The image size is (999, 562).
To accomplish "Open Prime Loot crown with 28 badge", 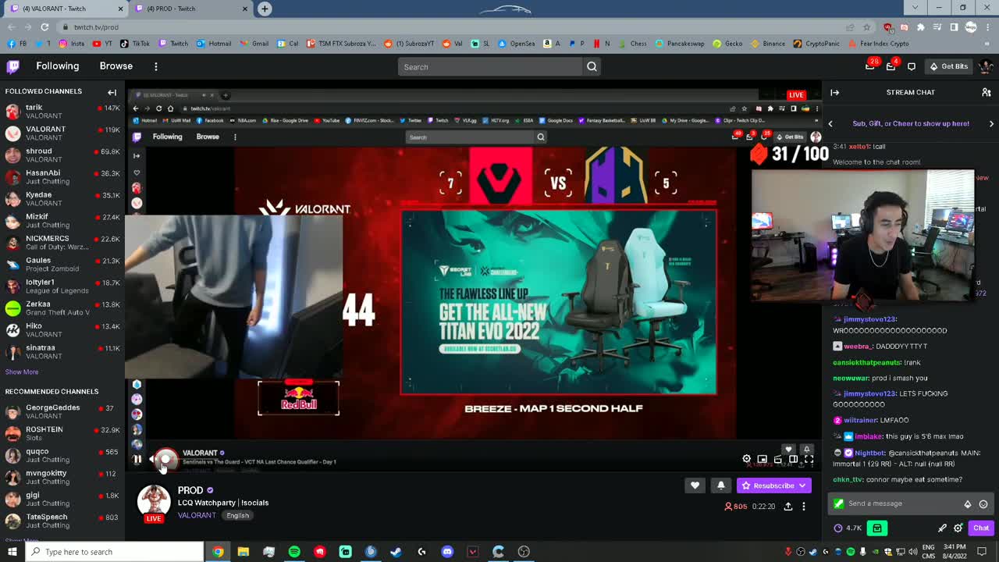I will 870,66.
